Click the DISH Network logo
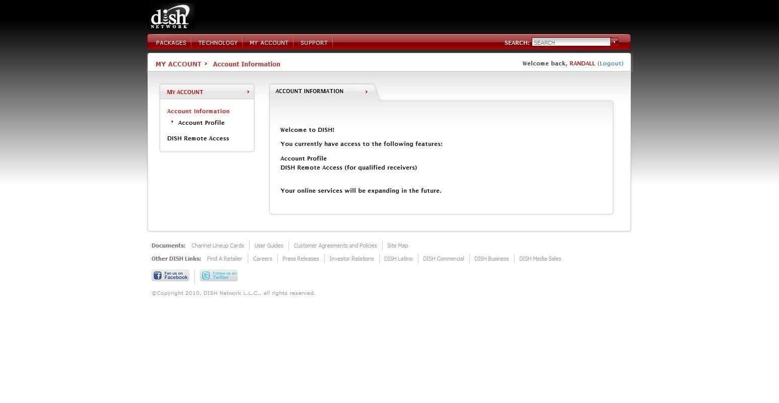Viewport: 779px width, 403px height. coord(171,17)
